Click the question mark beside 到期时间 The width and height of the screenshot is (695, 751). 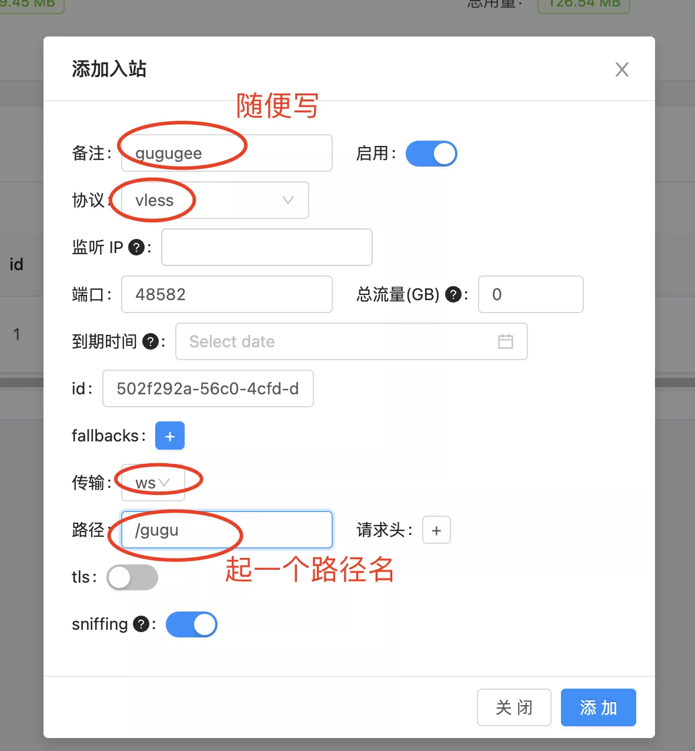(x=151, y=341)
